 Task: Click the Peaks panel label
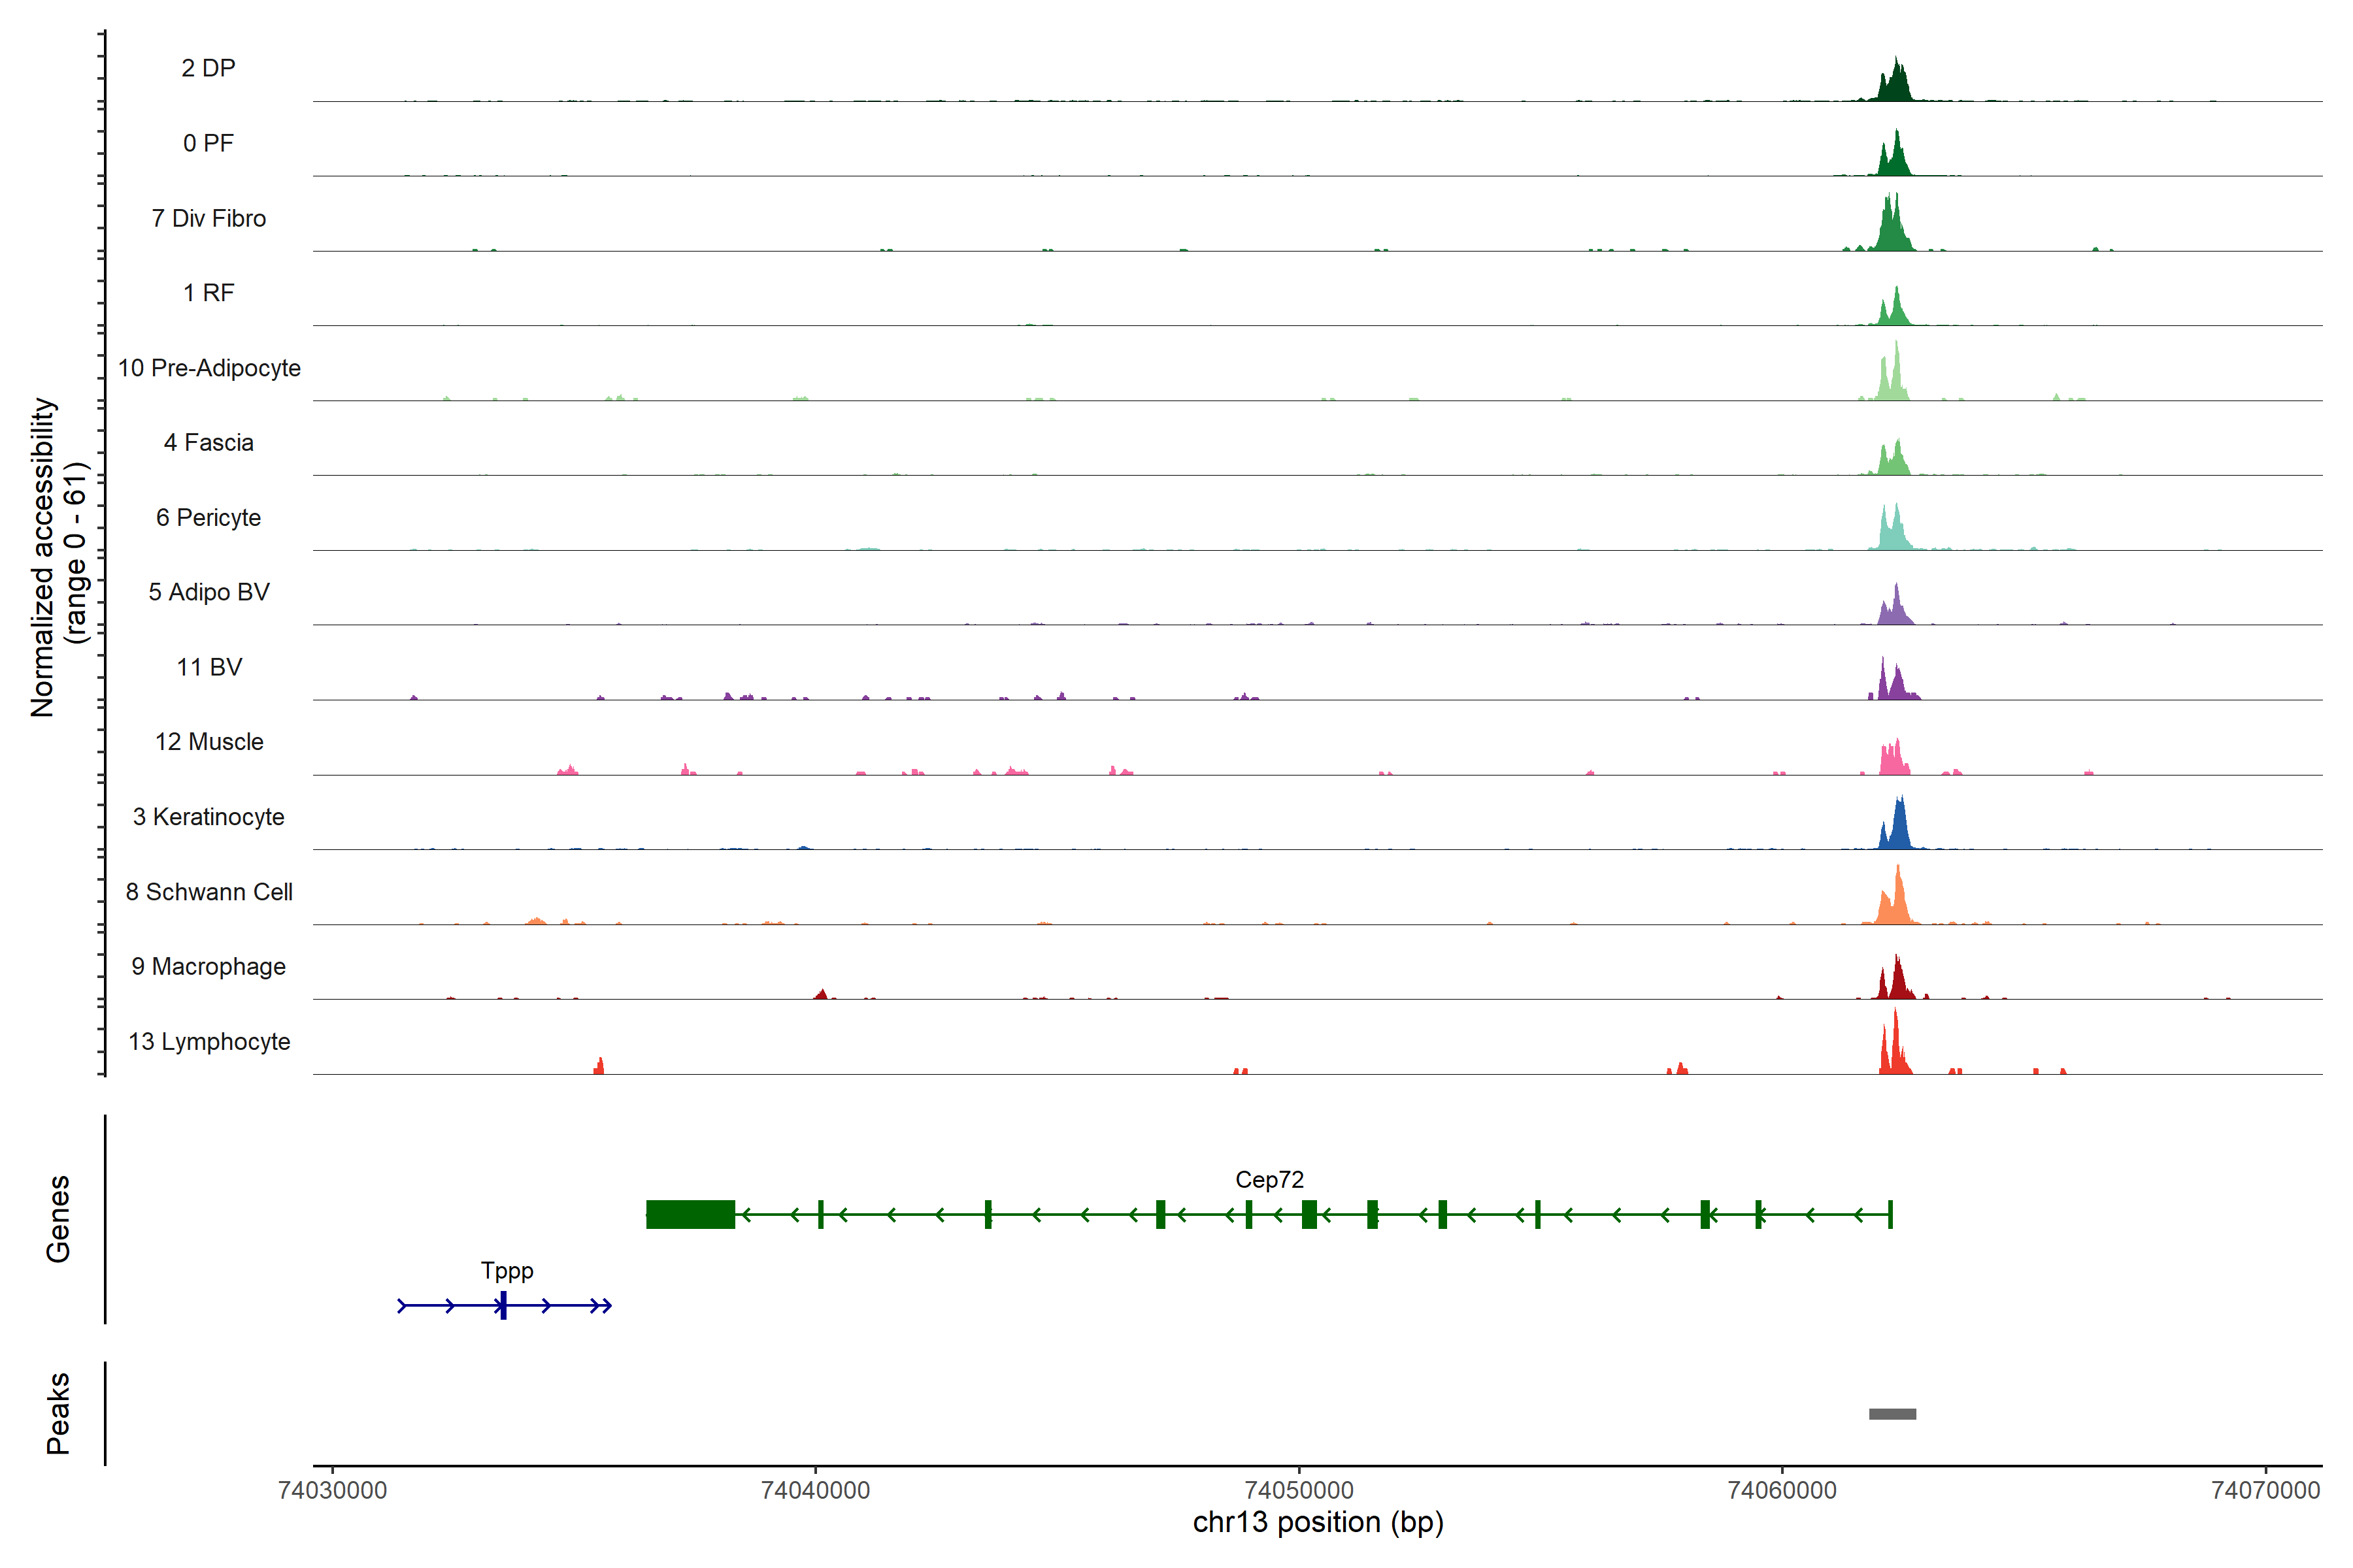58,1412
